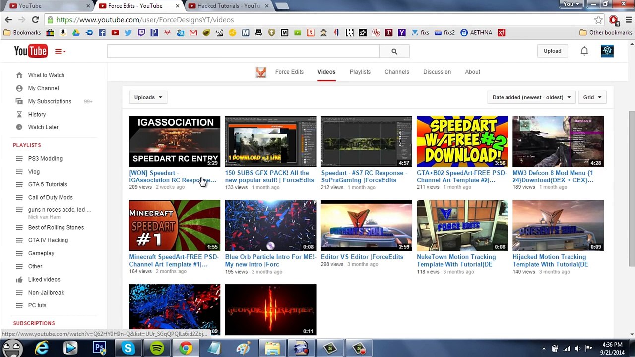Open Liked videos playlist
Screen dimensions: 635x357
coord(44,279)
